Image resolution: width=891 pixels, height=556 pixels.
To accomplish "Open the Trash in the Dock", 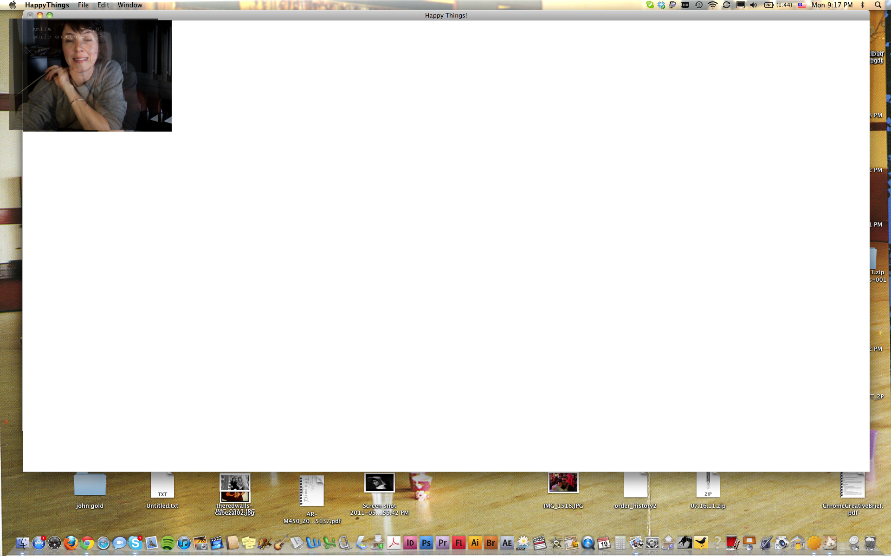I will [870, 543].
